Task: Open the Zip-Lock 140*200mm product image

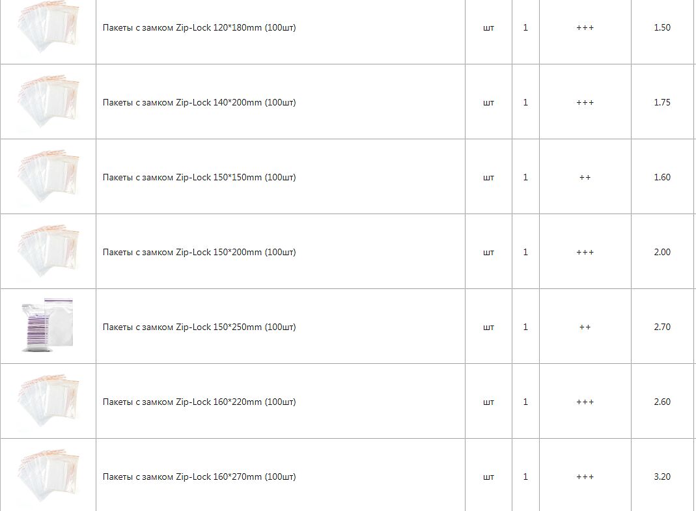Action: [x=48, y=102]
